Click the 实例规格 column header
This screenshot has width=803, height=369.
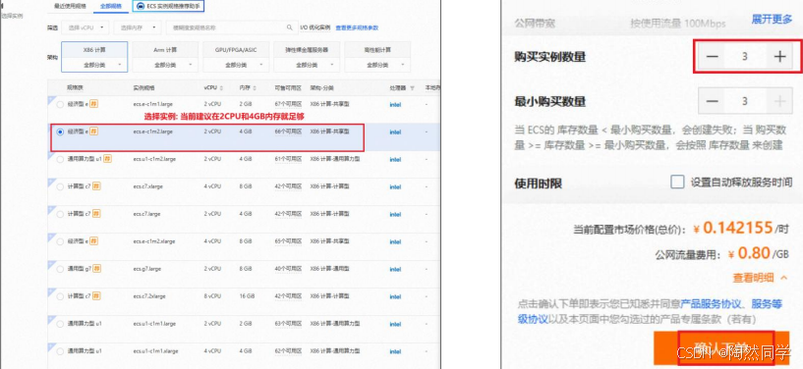pos(143,88)
